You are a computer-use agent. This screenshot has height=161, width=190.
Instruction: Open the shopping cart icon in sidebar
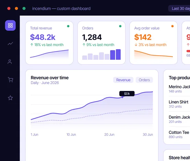pos(10,80)
